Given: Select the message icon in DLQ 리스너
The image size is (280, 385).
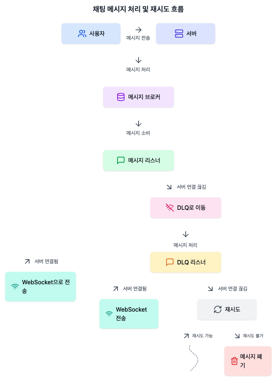Looking at the screenshot, I should click(x=170, y=262).
